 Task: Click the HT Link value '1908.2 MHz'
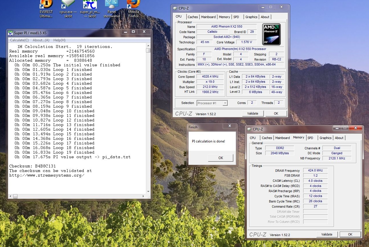pos(210,92)
